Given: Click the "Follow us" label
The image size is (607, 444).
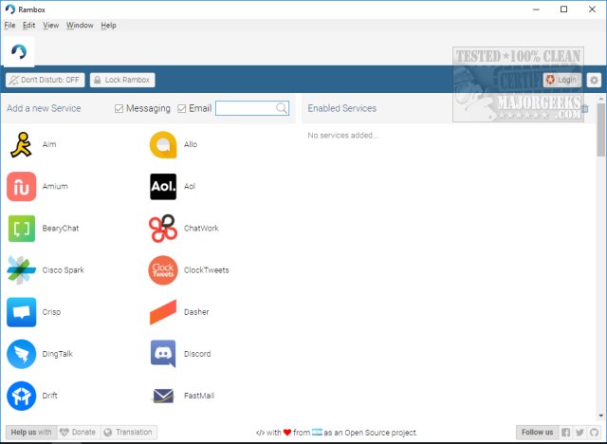Looking at the screenshot, I should 538,432.
